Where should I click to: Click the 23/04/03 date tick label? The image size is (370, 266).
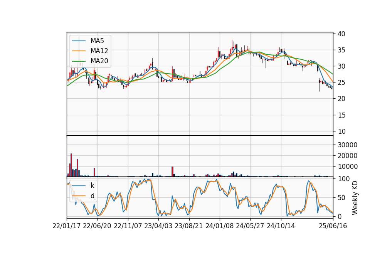tap(158, 226)
